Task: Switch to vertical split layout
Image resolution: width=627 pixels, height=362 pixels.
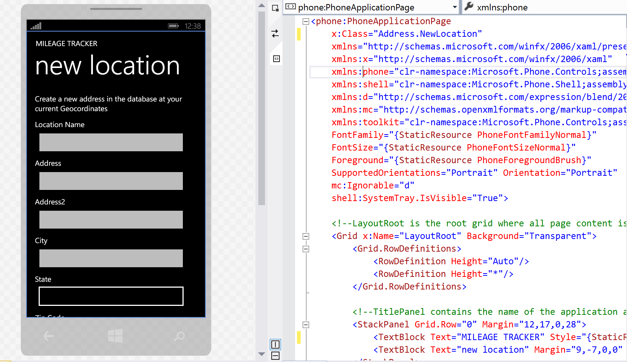Action: [x=275, y=345]
